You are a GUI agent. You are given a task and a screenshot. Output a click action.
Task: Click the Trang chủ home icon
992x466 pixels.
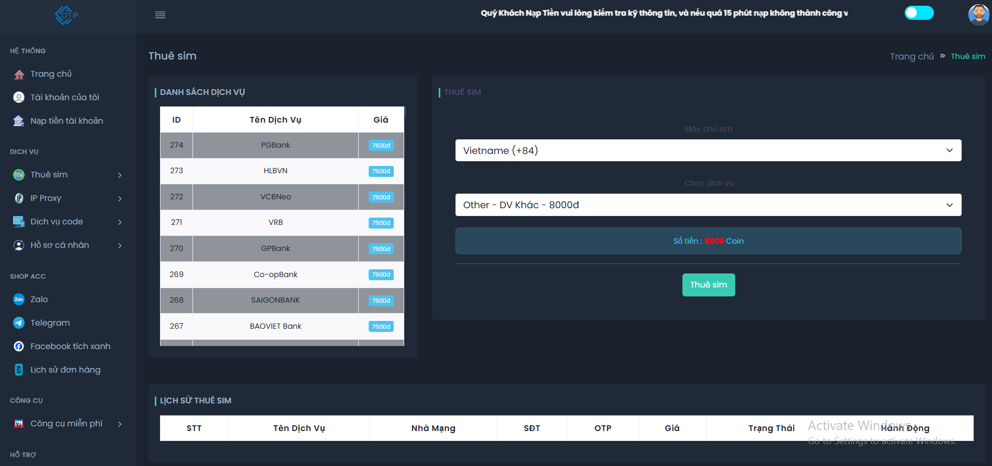(x=19, y=75)
